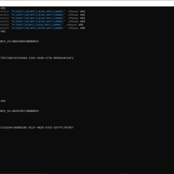Click the -VMName flag before VM3
The image size is (174, 174).
coord(73,18)
